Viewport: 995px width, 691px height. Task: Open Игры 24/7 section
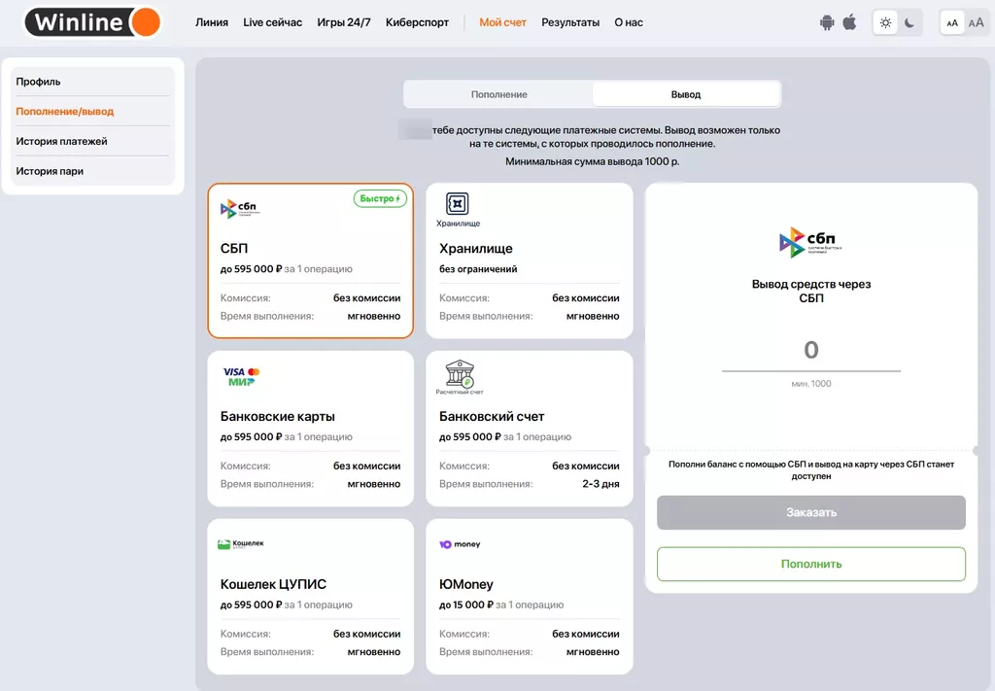click(x=343, y=22)
